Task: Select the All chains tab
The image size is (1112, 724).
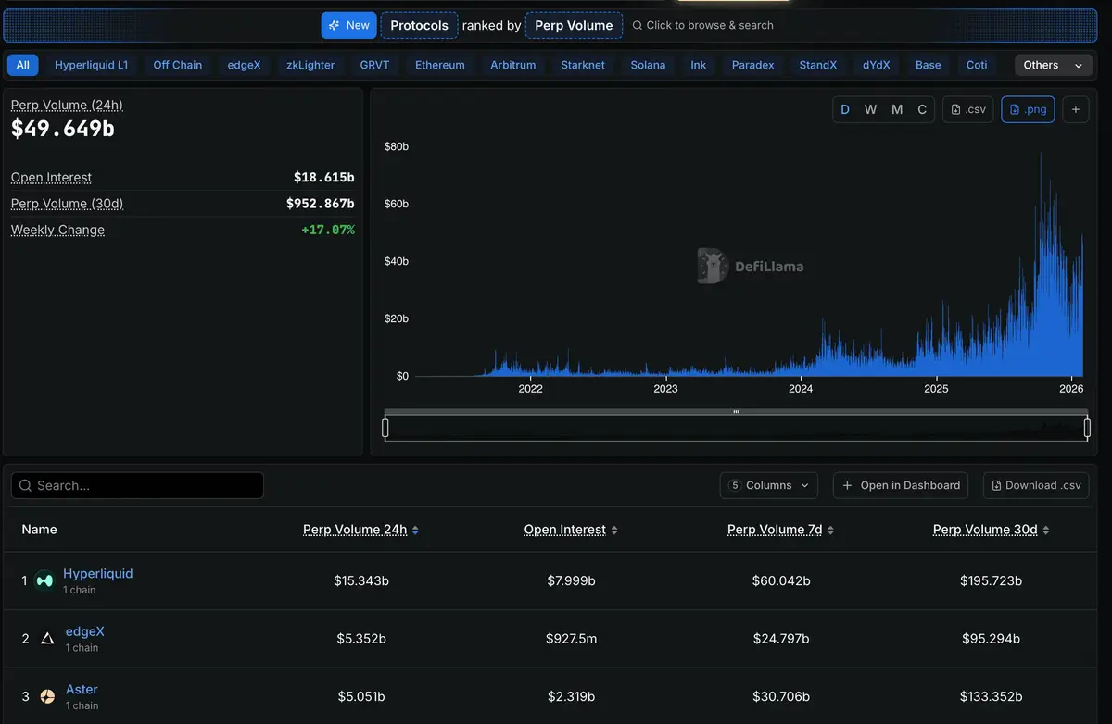Action: (23, 65)
